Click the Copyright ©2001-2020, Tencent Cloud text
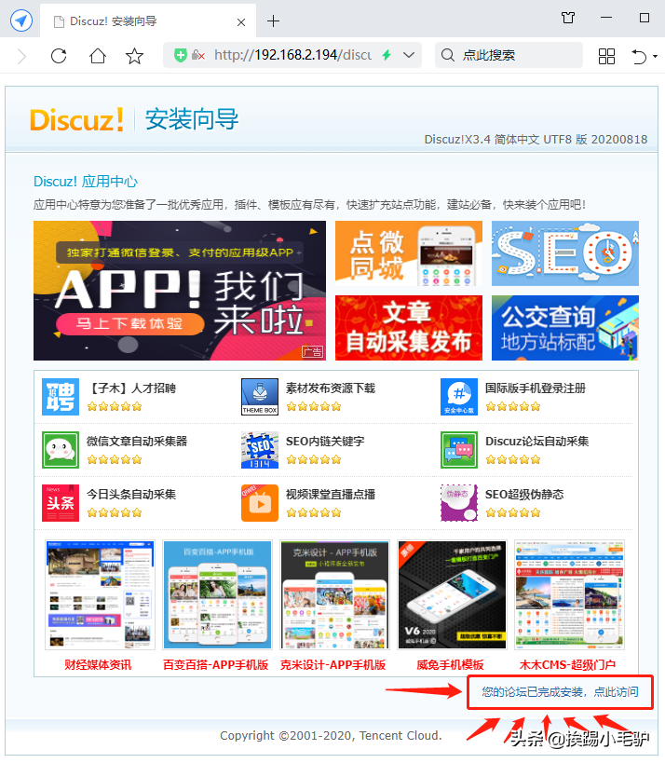Viewport: 665px width, 763px height. [x=331, y=735]
